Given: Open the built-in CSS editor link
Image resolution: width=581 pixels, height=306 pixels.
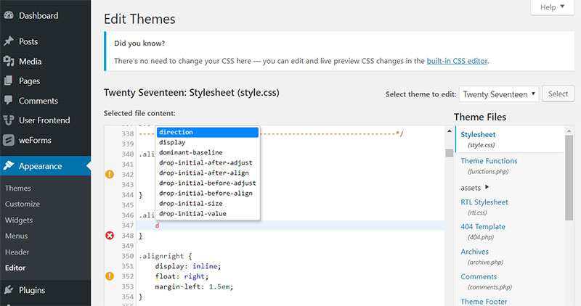Looking at the screenshot, I should click(457, 61).
